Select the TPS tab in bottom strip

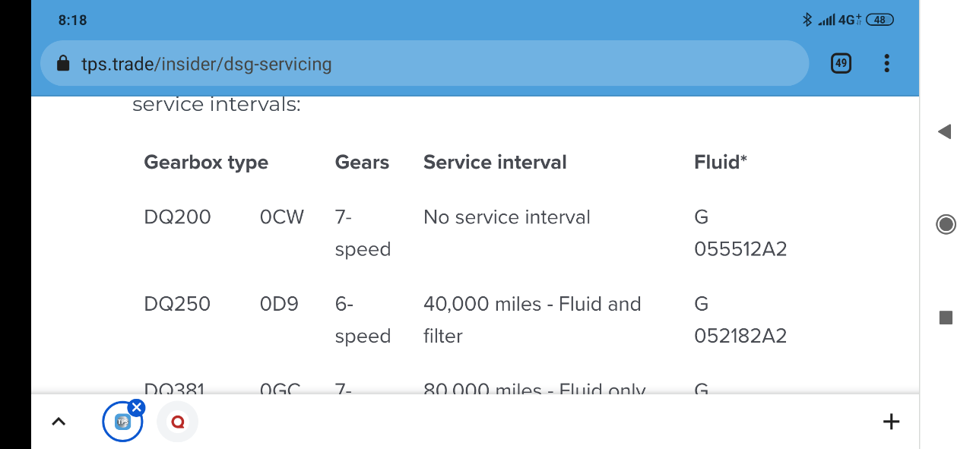[122, 422]
